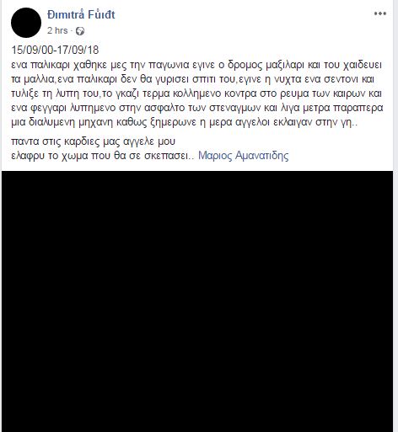
Task: Click the line starting "τυλιξε τη λυπη"
Action: pos(196,93)
